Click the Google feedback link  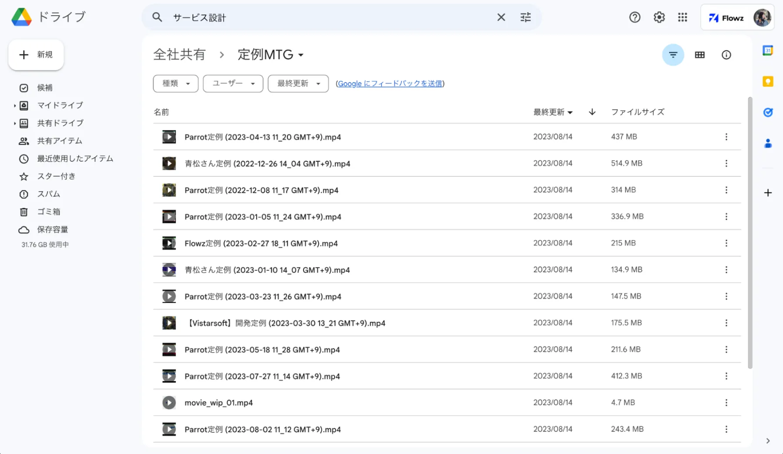(x=390, y=83)
